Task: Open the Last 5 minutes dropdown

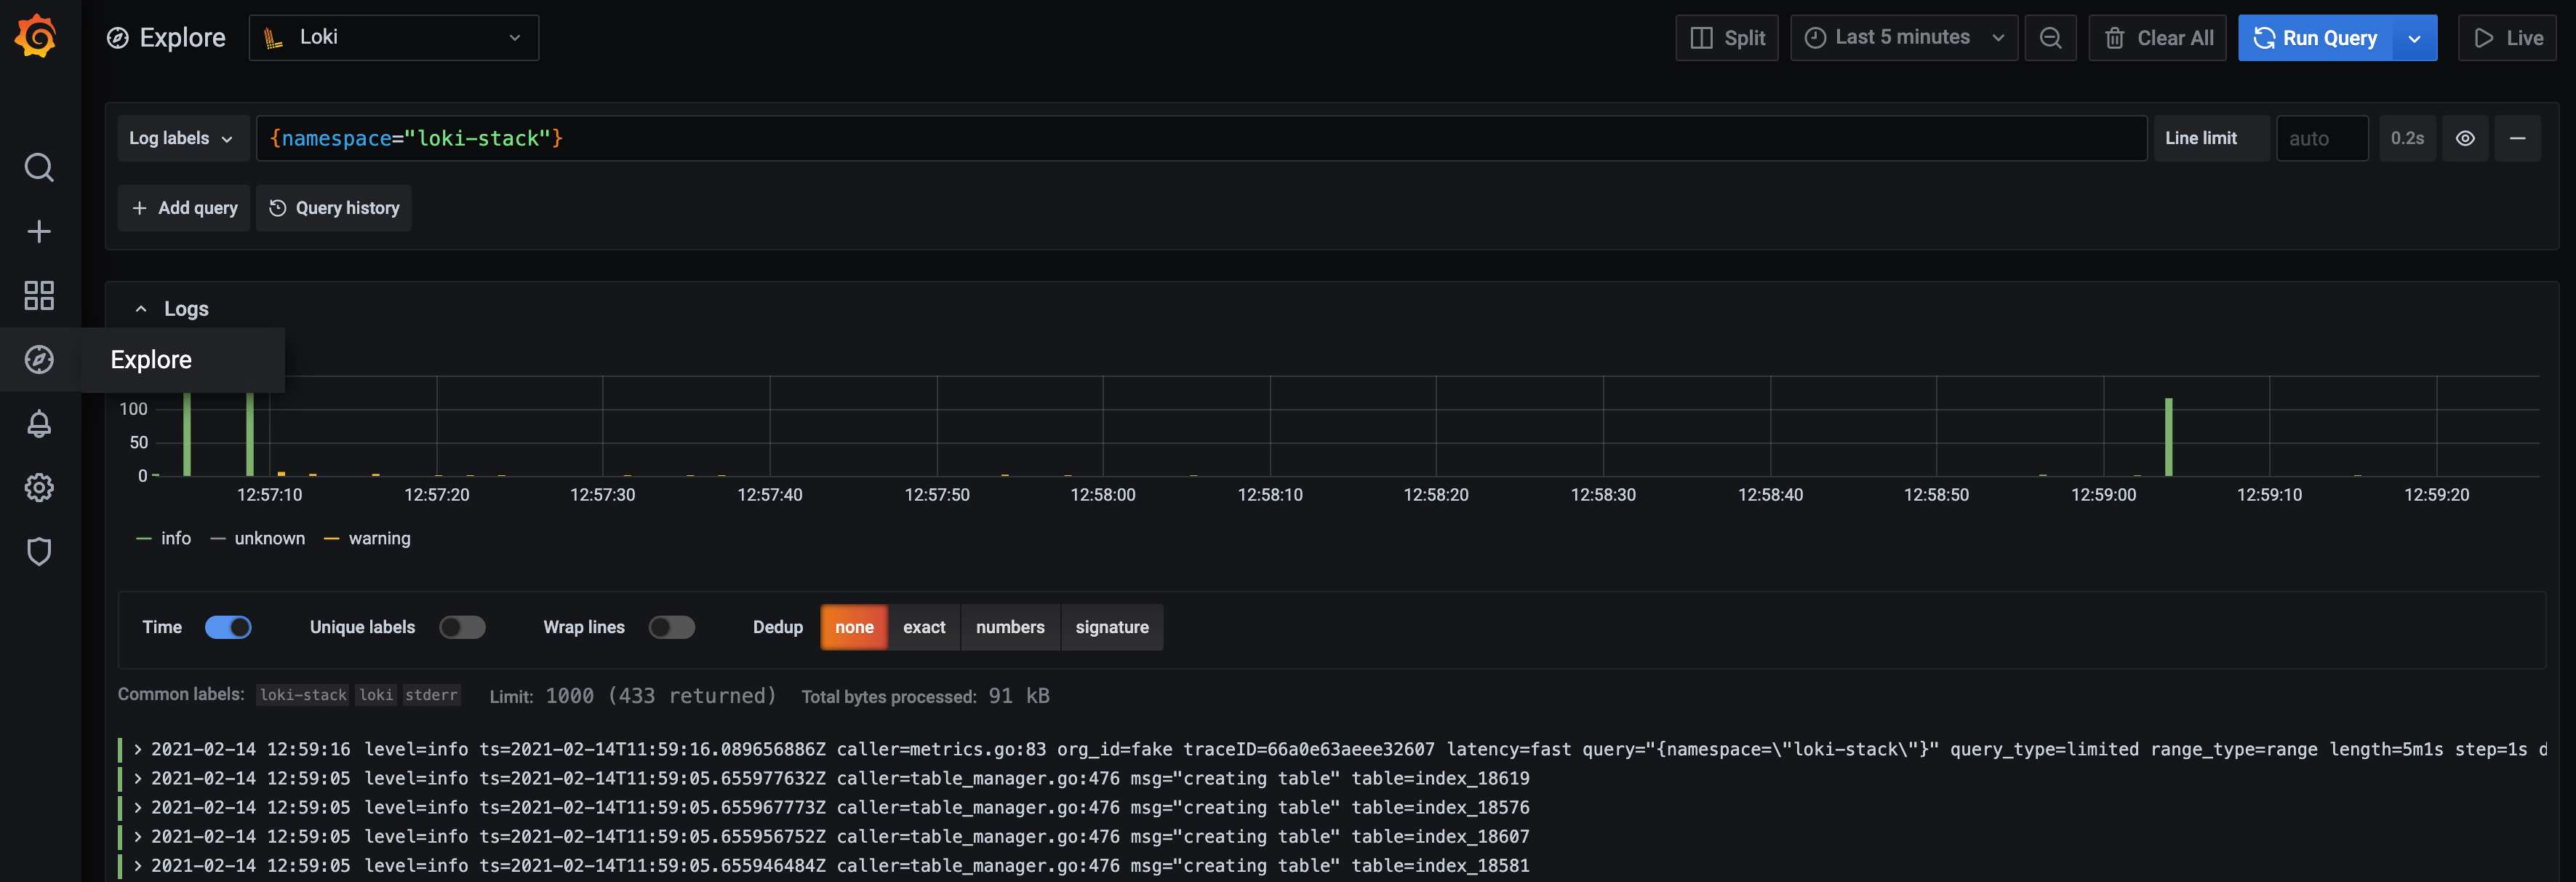Action: tap(1903, 36)
